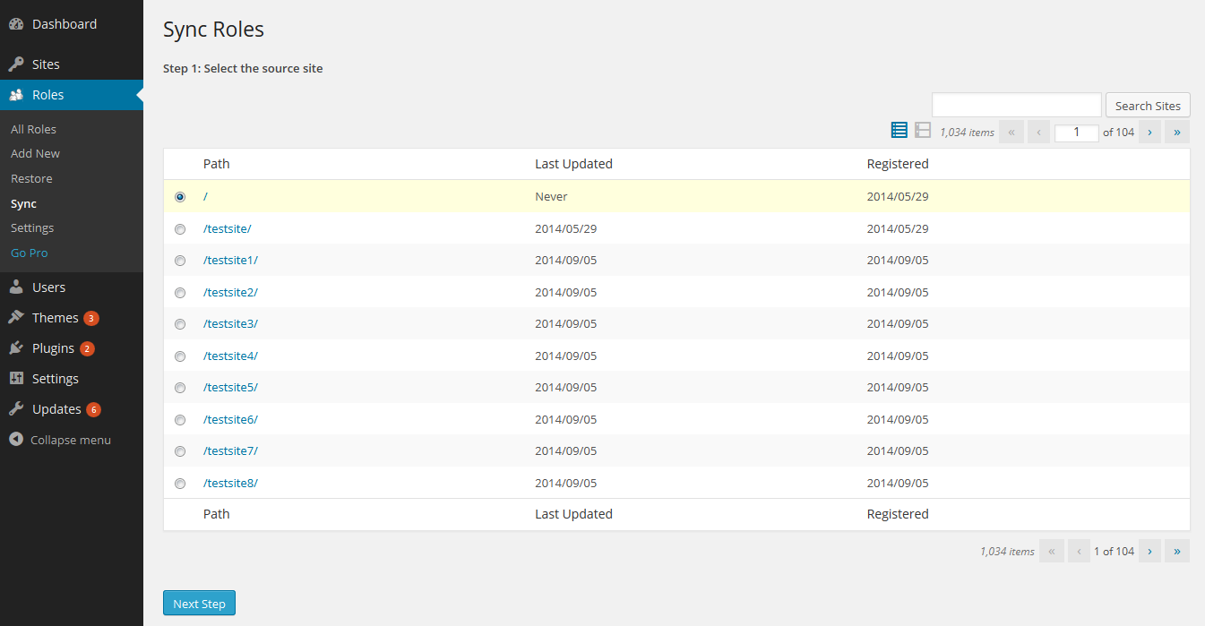Viewport: 1205px width, 626px height.
Task: Go to next page in bottom pagination
Action: coord(1150,551)
